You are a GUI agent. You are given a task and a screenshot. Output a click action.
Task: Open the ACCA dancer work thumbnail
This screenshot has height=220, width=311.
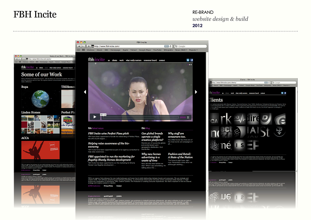point(40,150)
